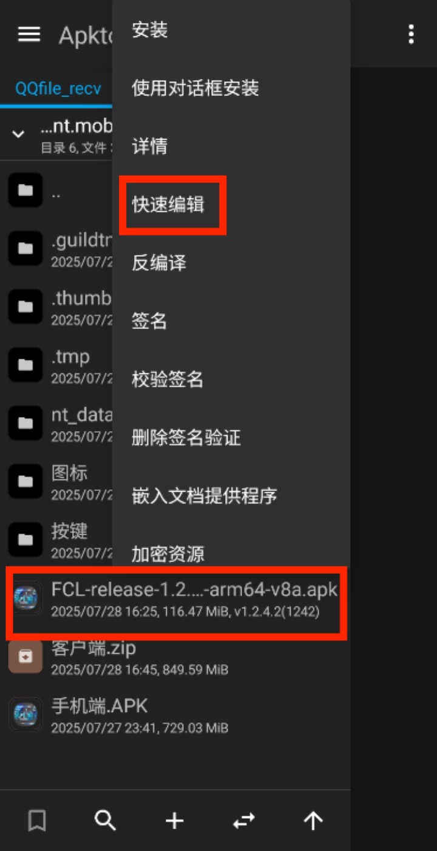
Task: Switch to the QQfile_recv tab
Action: click(x=58, y=88)
